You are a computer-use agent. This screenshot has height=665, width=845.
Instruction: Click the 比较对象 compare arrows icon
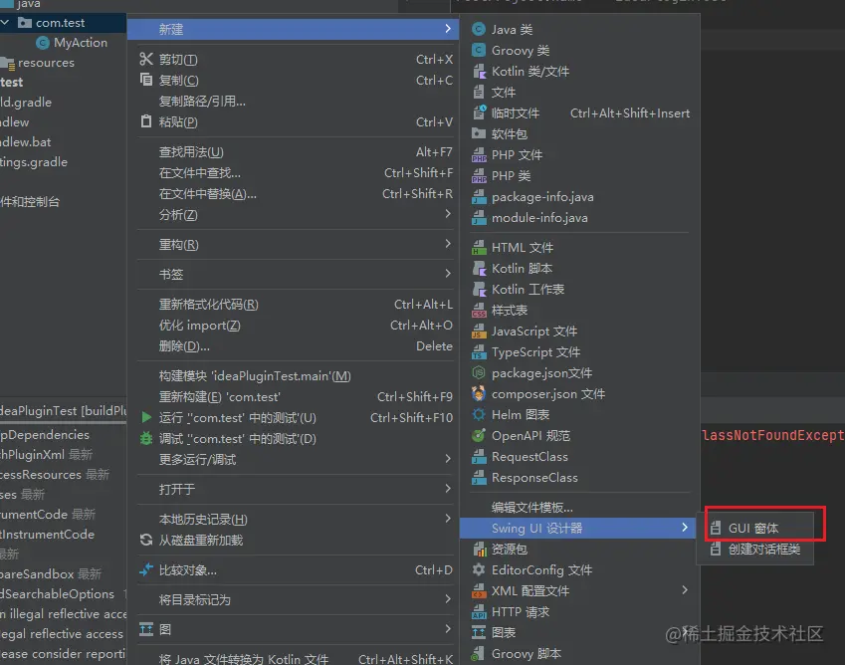146,569
